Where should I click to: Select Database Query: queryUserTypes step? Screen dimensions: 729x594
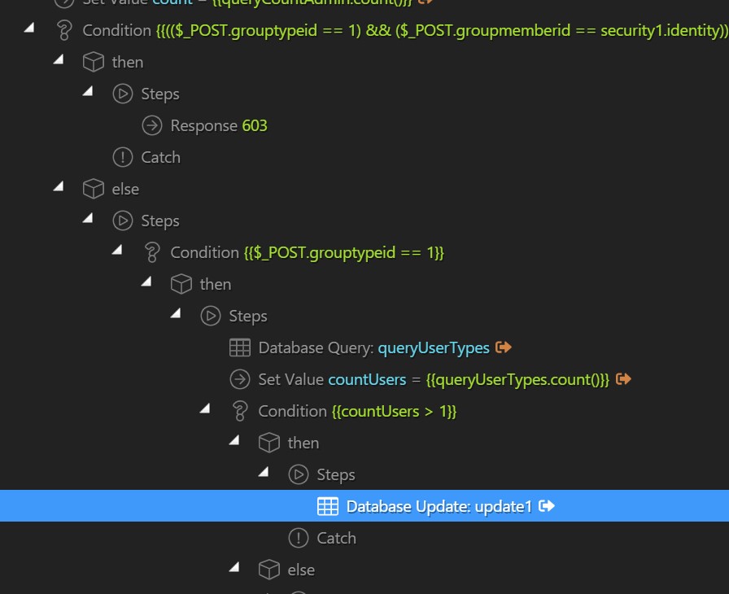tap(373, 347)
